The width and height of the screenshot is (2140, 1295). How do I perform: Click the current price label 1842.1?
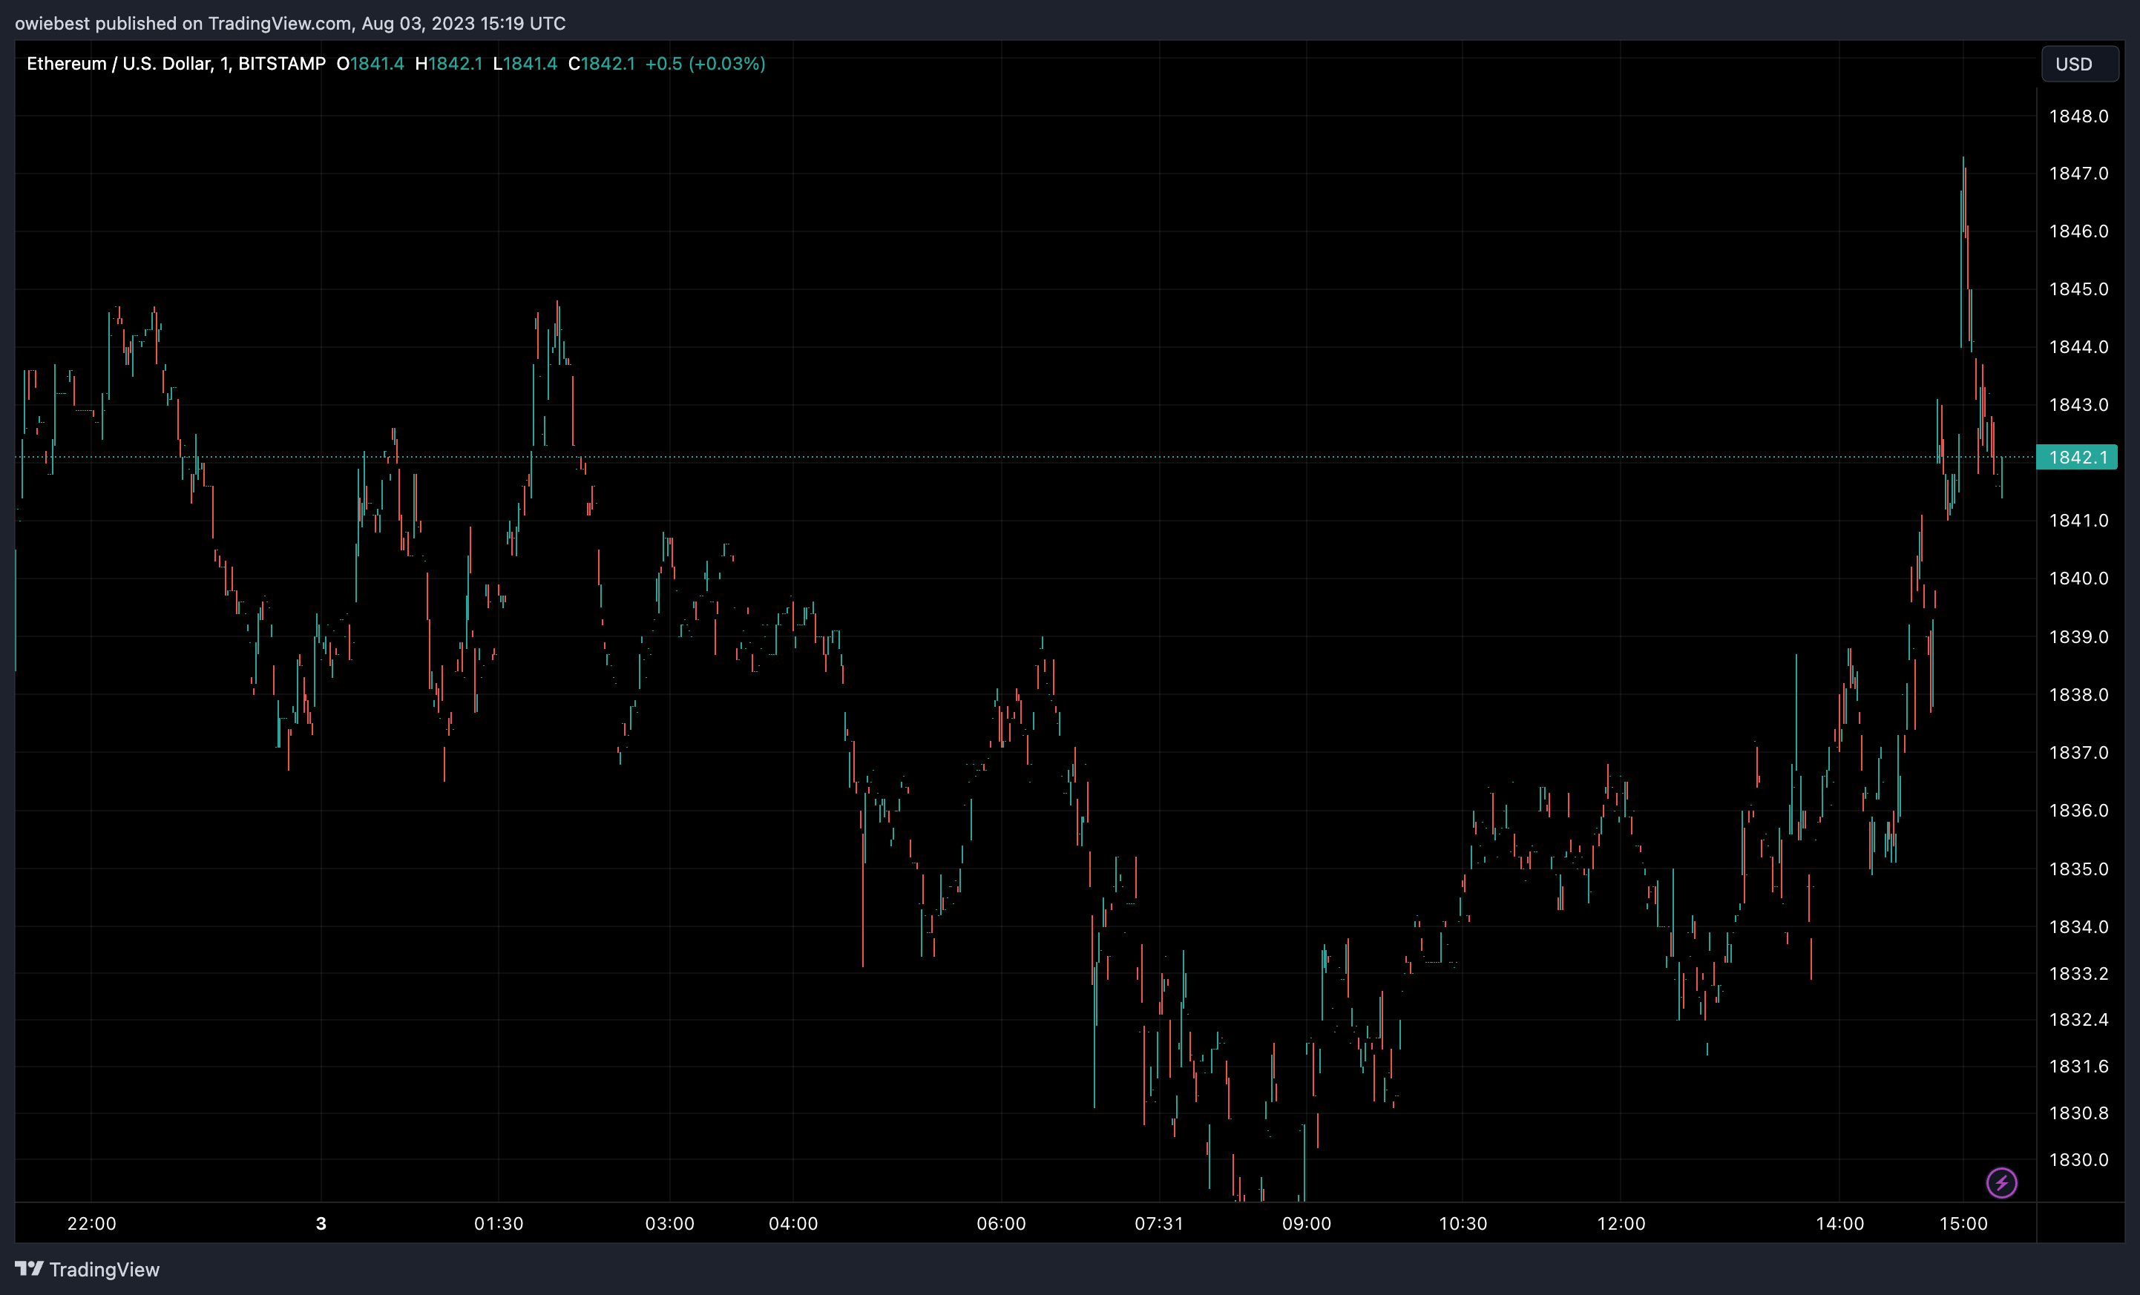click(2077, 458)
